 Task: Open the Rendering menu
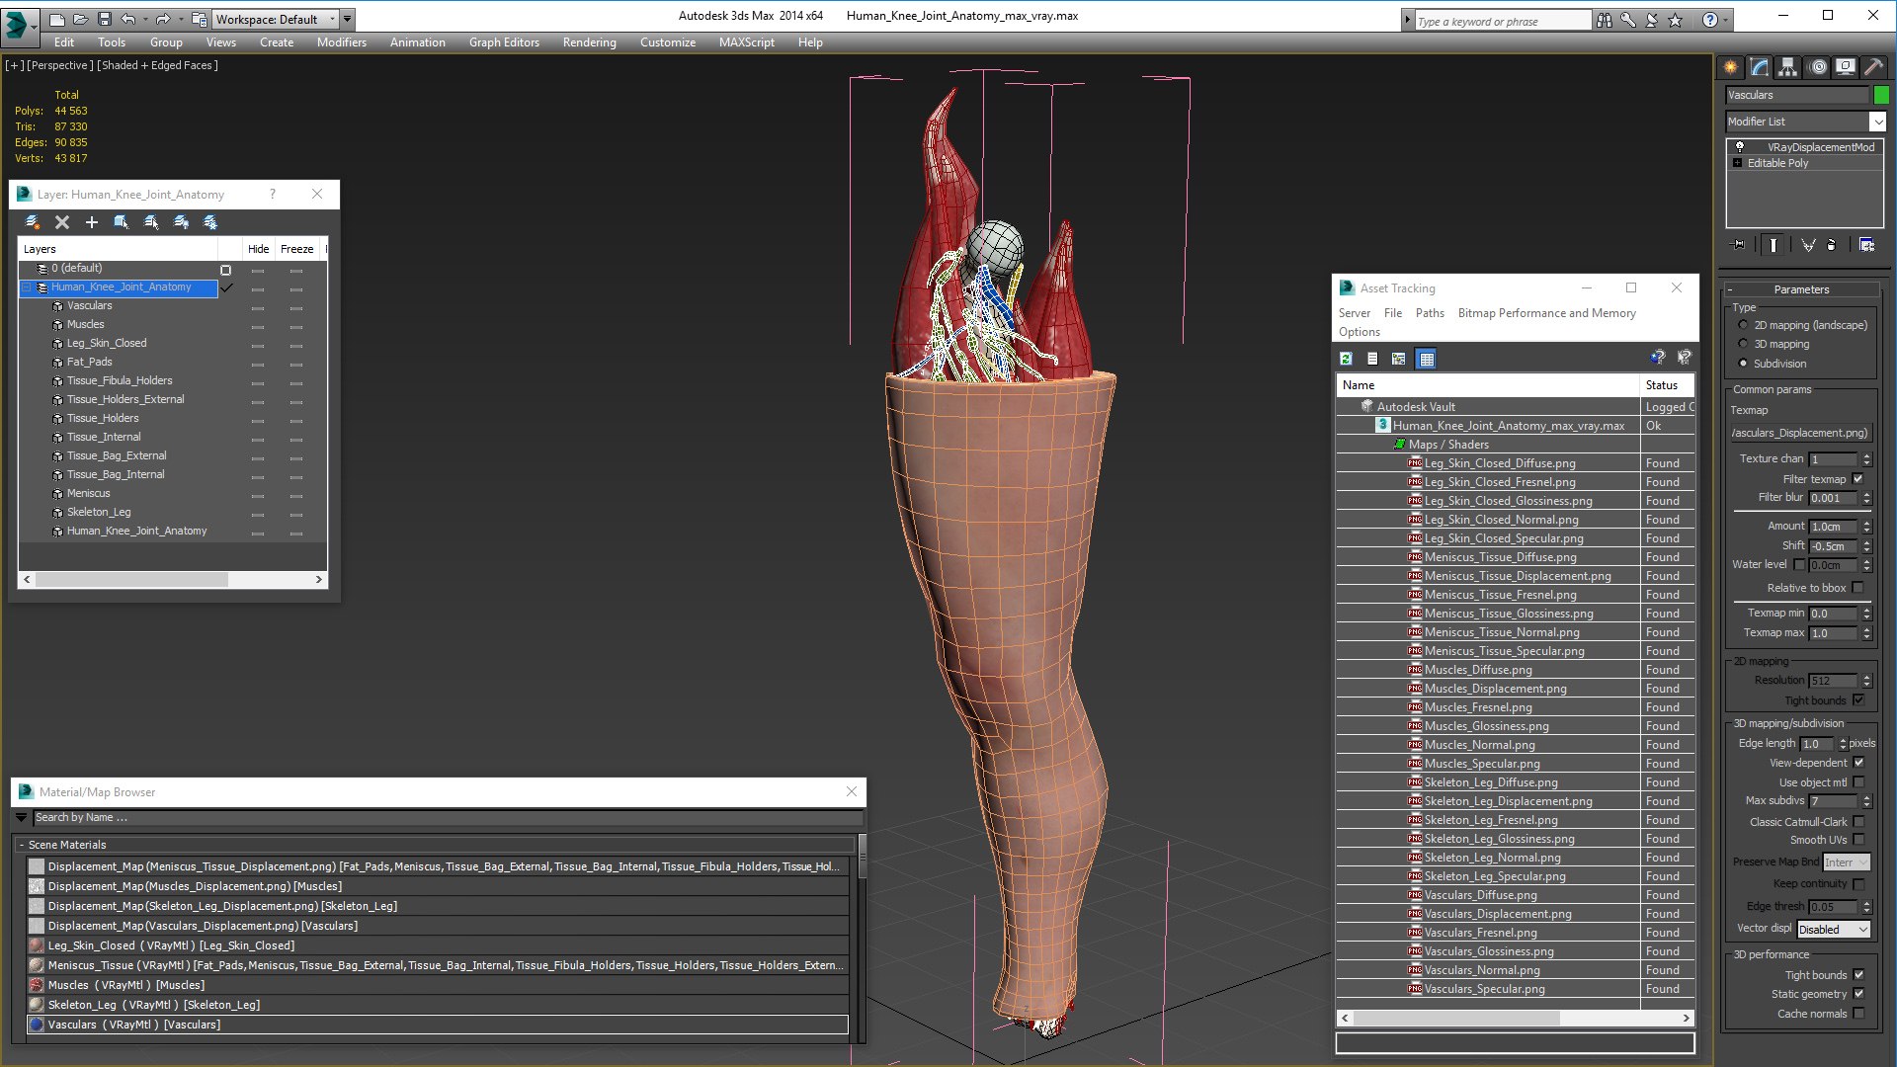[x=589, y=42]
